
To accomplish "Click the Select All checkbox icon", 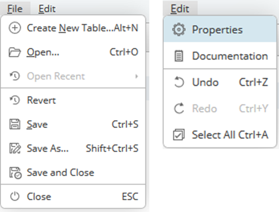I will (x=179, y=135).
